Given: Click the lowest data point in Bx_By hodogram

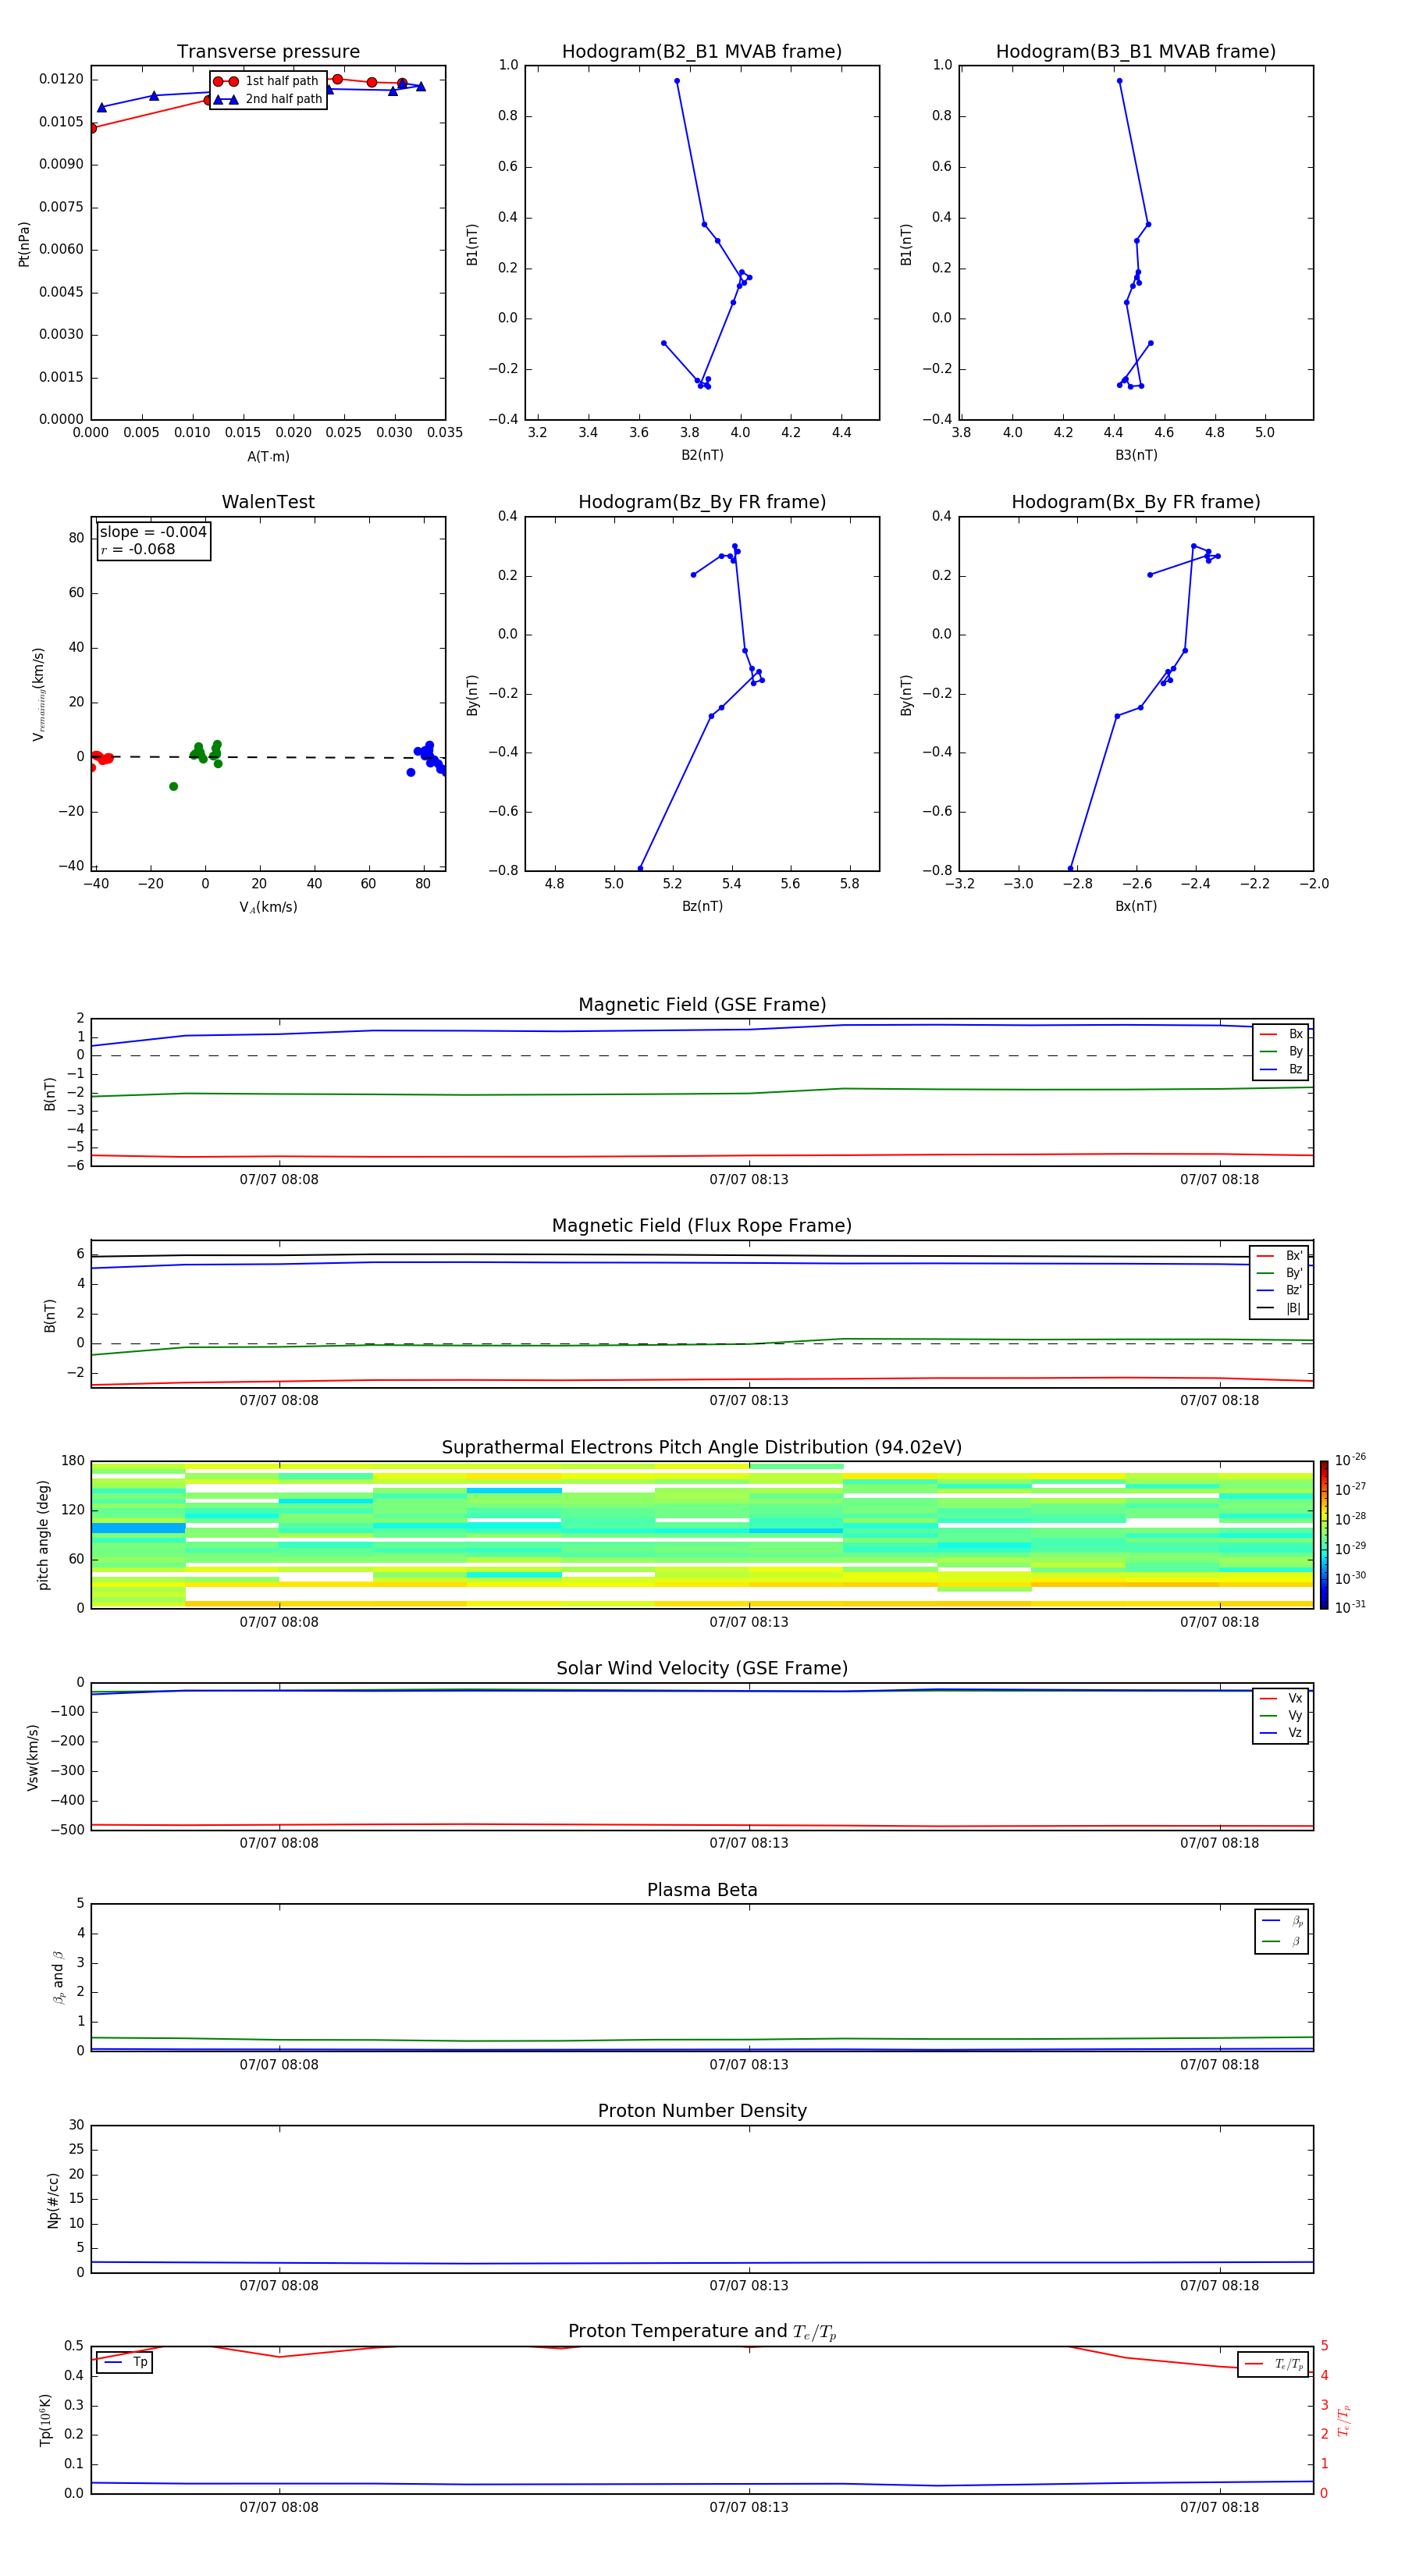Looking at the screenshot, I should click(x=1070, y=868).
